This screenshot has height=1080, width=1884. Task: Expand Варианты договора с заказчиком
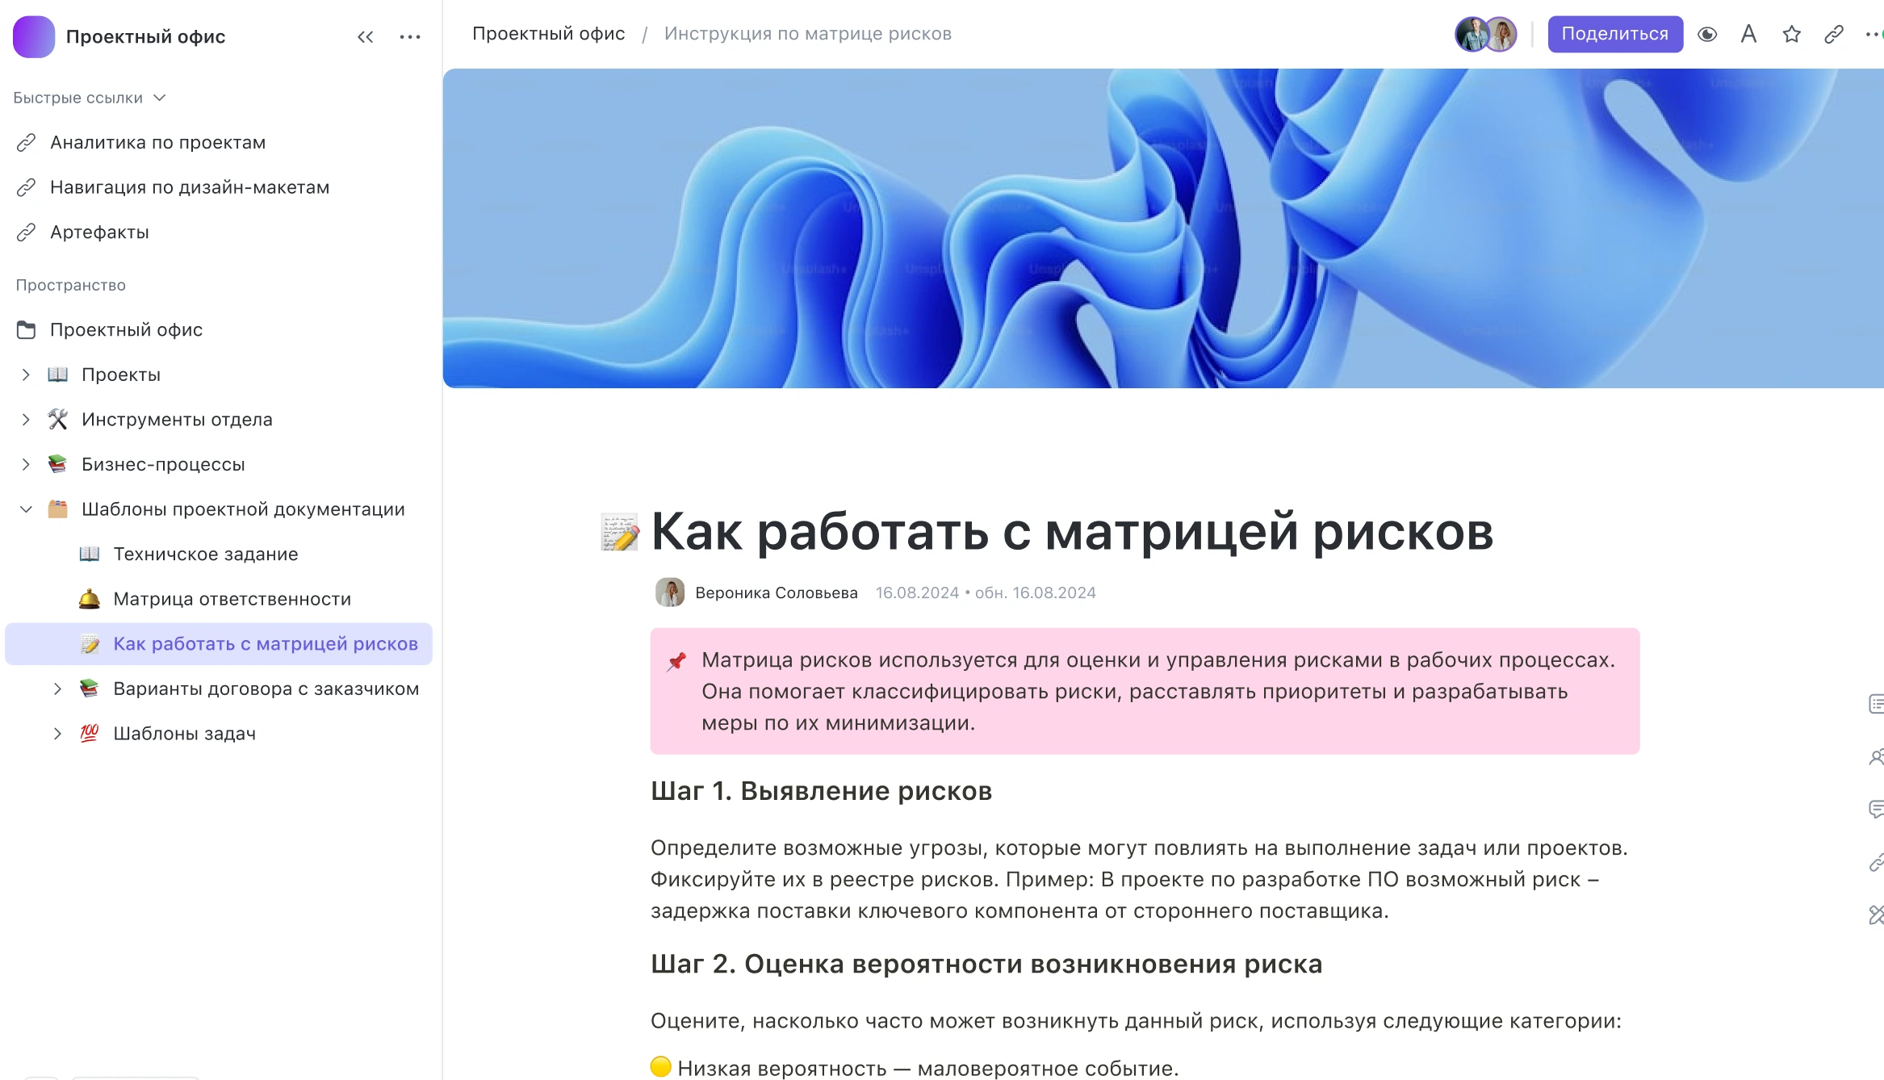pyautogui.click(x=57, y=689)
